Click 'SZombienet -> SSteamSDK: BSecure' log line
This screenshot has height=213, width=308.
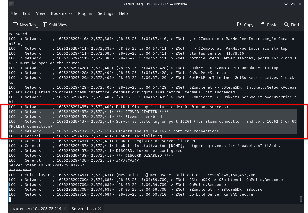136,190
